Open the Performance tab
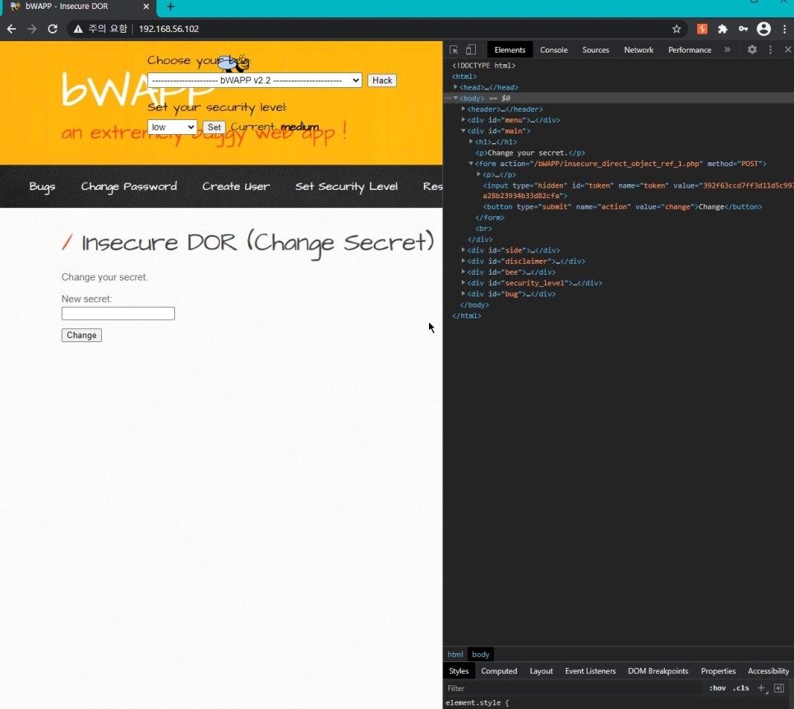The image size is (794, 709). point(690,49)
